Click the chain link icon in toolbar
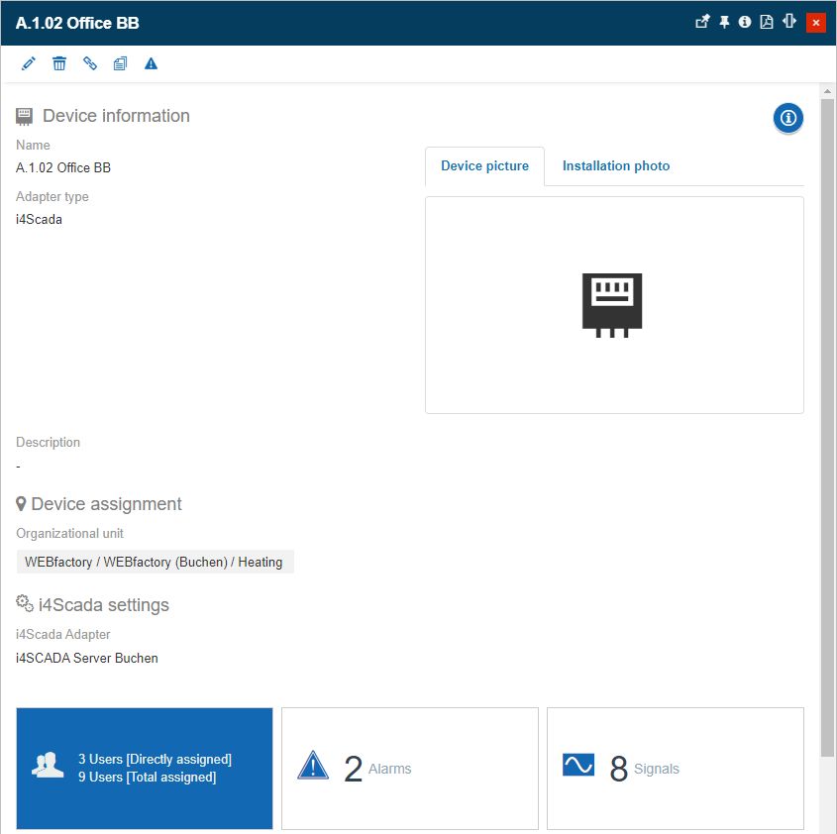837x834 pixels. click(x=90, y=63)
